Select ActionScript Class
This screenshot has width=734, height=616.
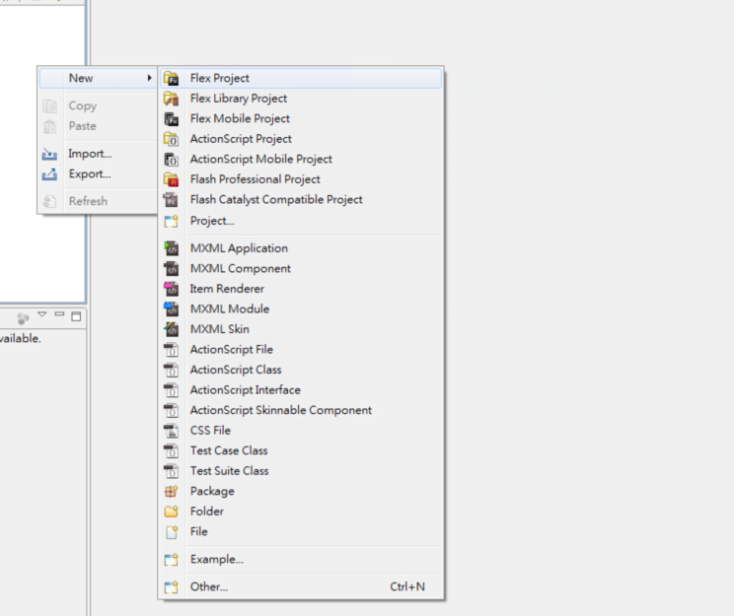point(301,370)
